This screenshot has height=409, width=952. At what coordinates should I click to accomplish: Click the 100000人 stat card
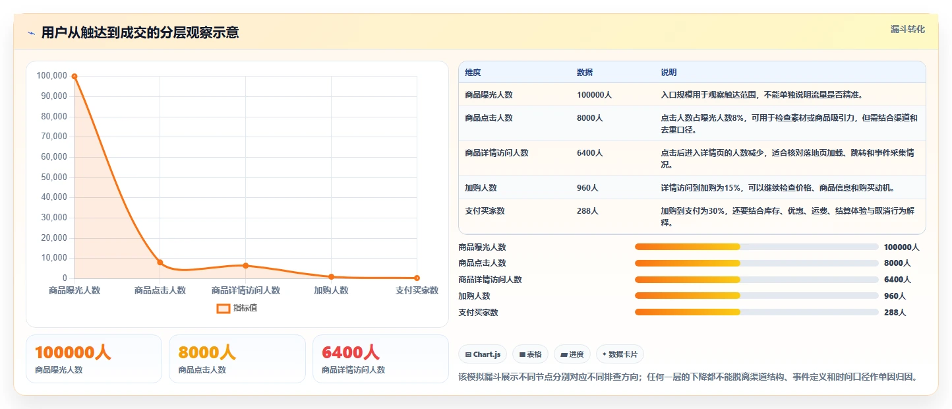94,359
